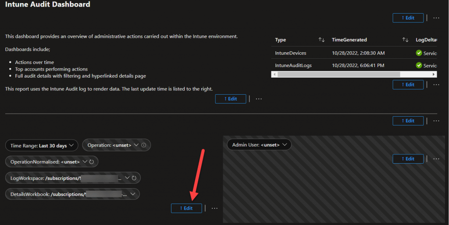Image resolution: width=449 pixels, height=225 pixels.
Task: Open ellipsis menu beside the parameters Edit button
Action: tap(214, 208)
